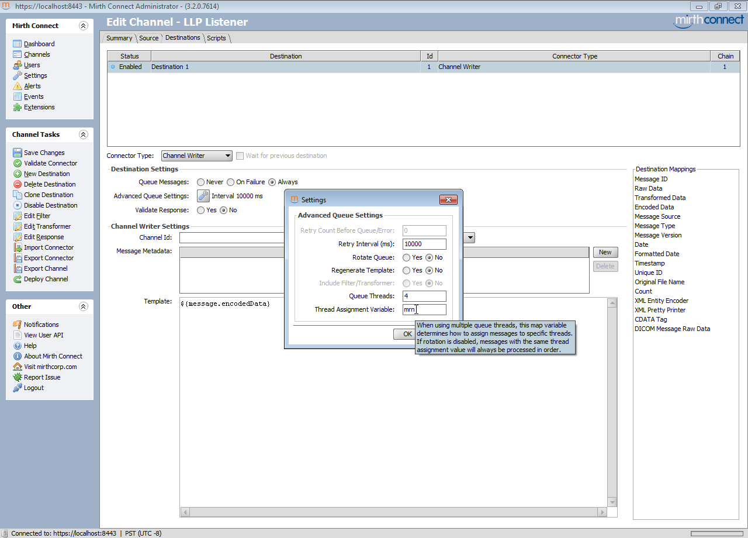Viewport: 748px width, 538px height.
Task: Open the Channel Id dropdown arrow
Action: pyautogui.click(x=470, y=238)
